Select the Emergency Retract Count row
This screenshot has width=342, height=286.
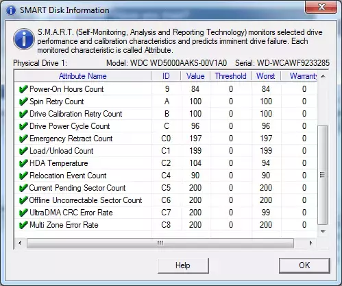(x=166, y=139)
